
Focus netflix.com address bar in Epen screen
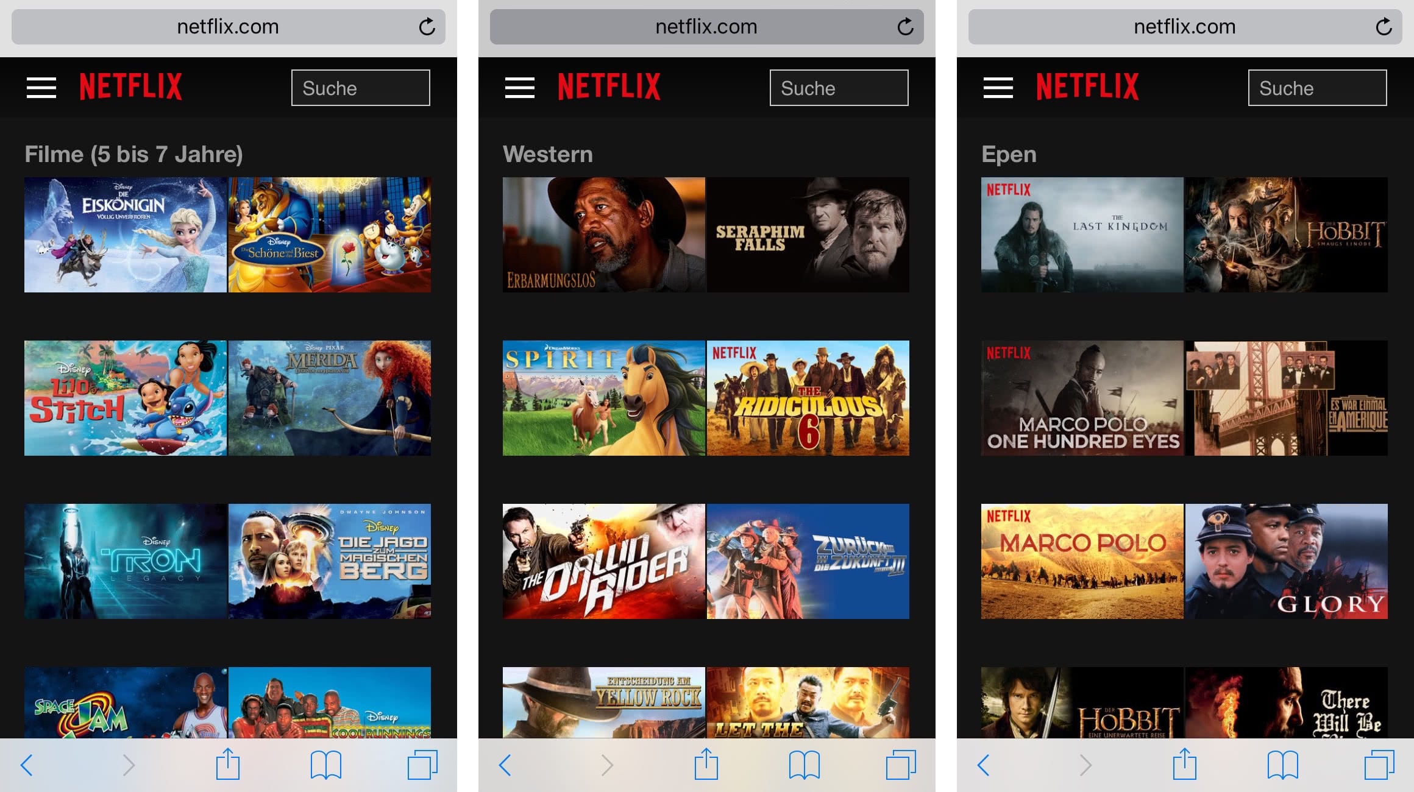(1184, 27)
